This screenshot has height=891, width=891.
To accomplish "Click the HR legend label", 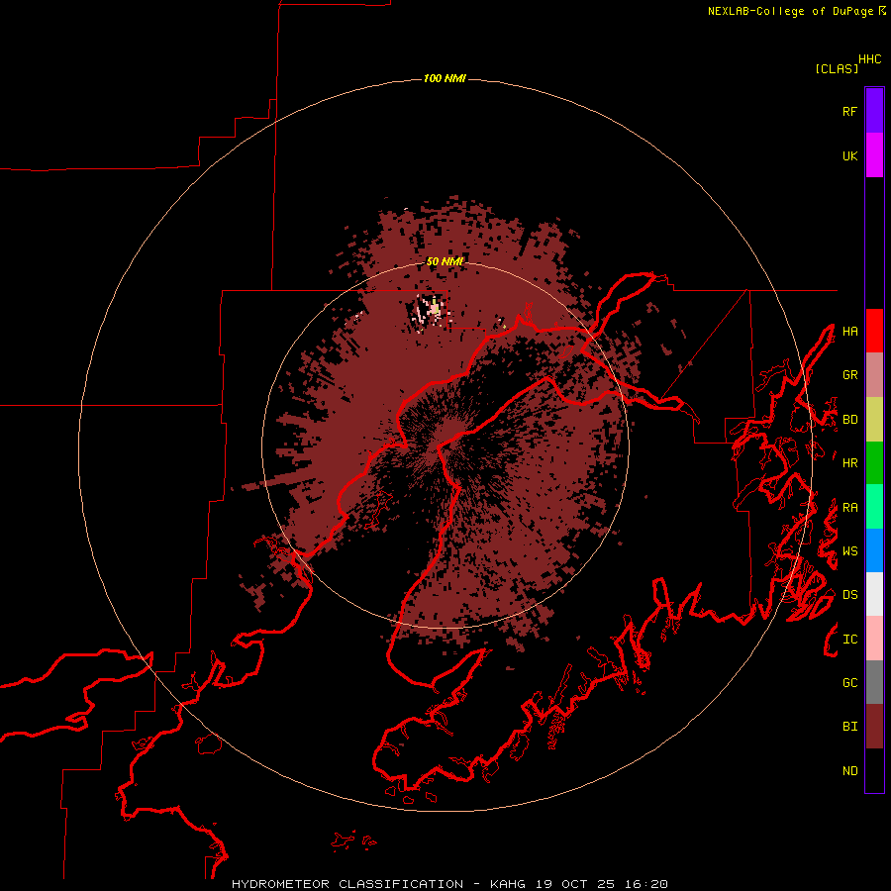I will [849, 463].
